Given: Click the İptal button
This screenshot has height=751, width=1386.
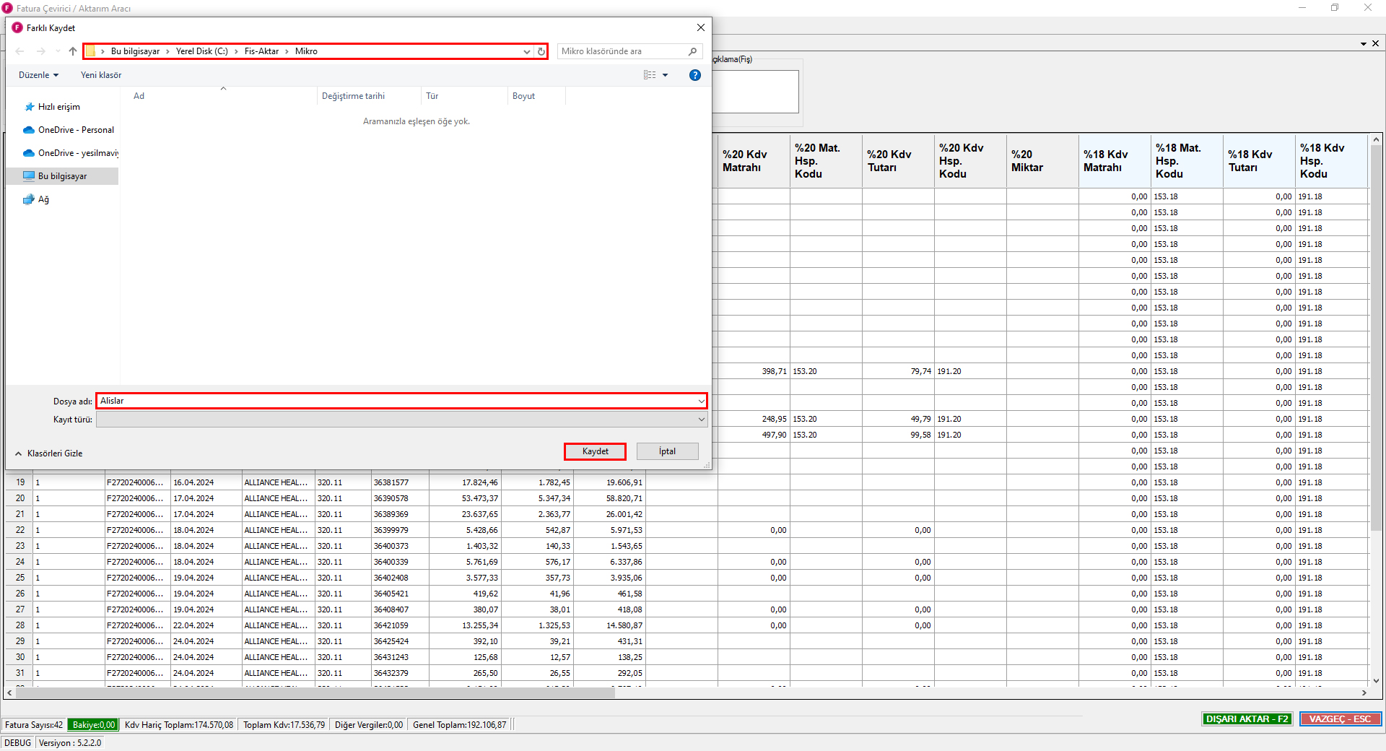Looking at the screenshot, I should pos(667,451).
